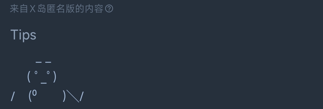Click the header text 来自X岛匿名版的内容

pos(56,9)
